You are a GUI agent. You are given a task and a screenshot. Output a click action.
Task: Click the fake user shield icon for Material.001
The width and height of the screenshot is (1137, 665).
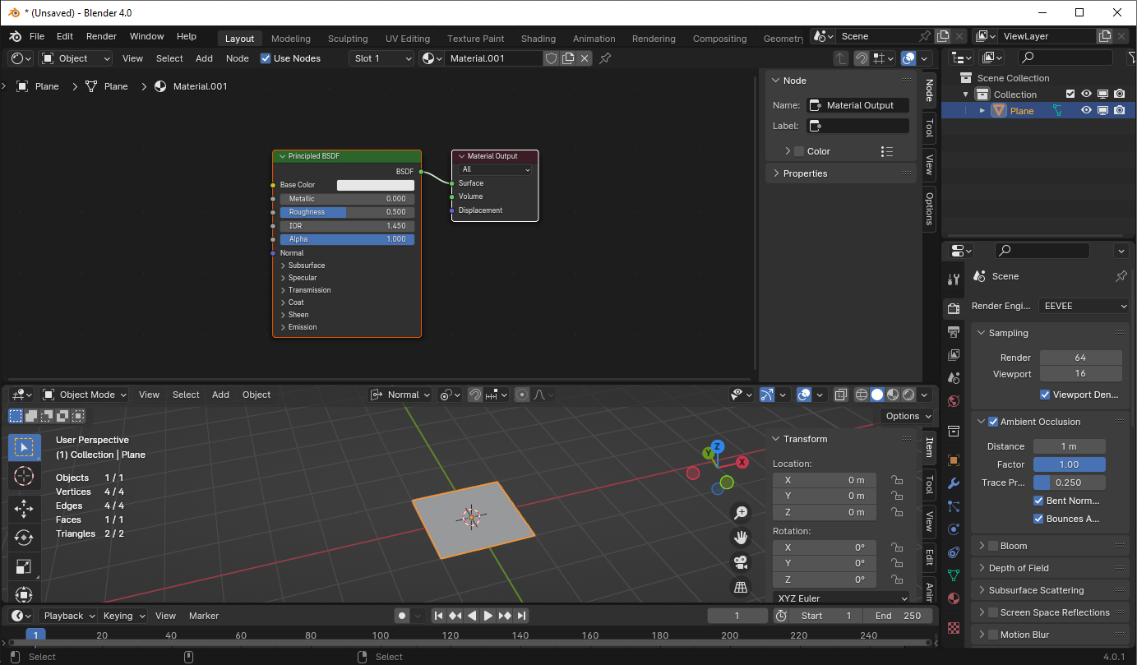point(551,58)
